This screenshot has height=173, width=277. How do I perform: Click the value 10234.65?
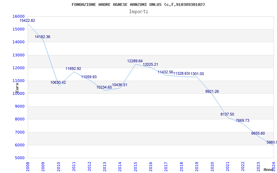104,87
